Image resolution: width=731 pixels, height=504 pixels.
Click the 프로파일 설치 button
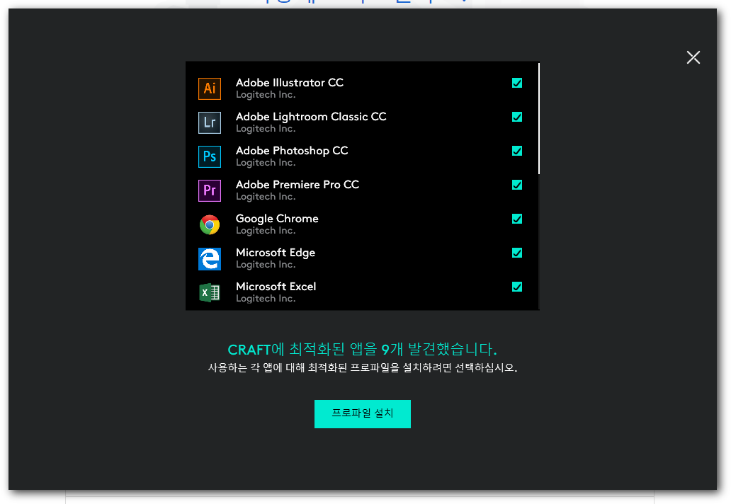(362, 413)
